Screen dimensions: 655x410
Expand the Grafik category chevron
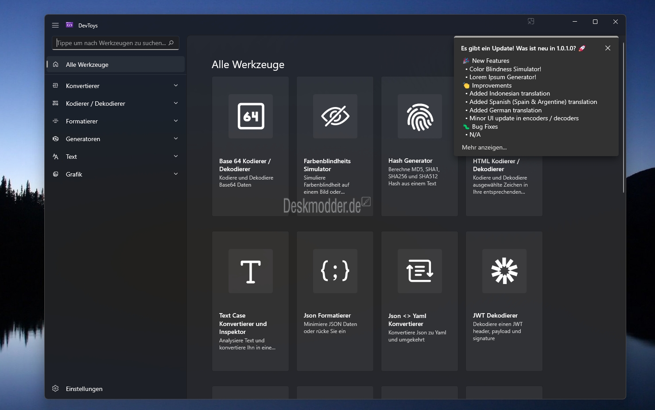pyautogui.click(x=176, y=174)
